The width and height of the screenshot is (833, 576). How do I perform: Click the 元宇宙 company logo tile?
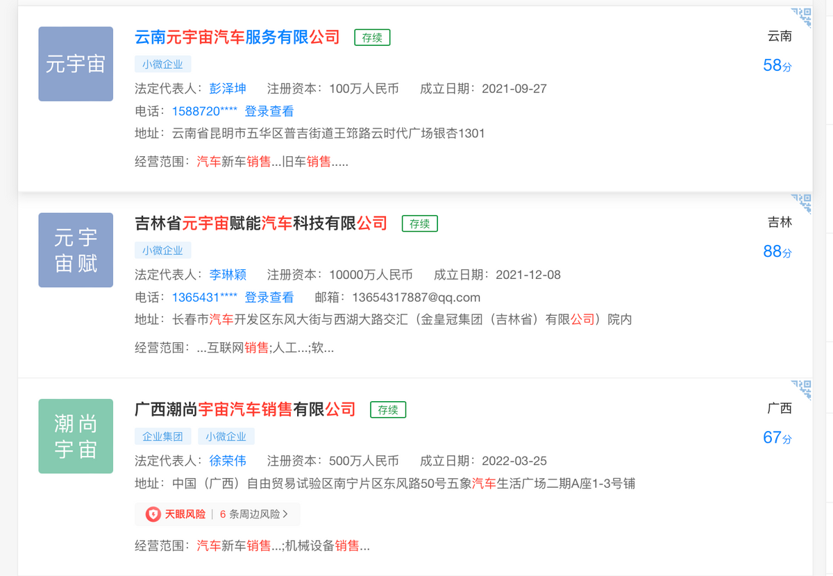click(x=76, y=64)
